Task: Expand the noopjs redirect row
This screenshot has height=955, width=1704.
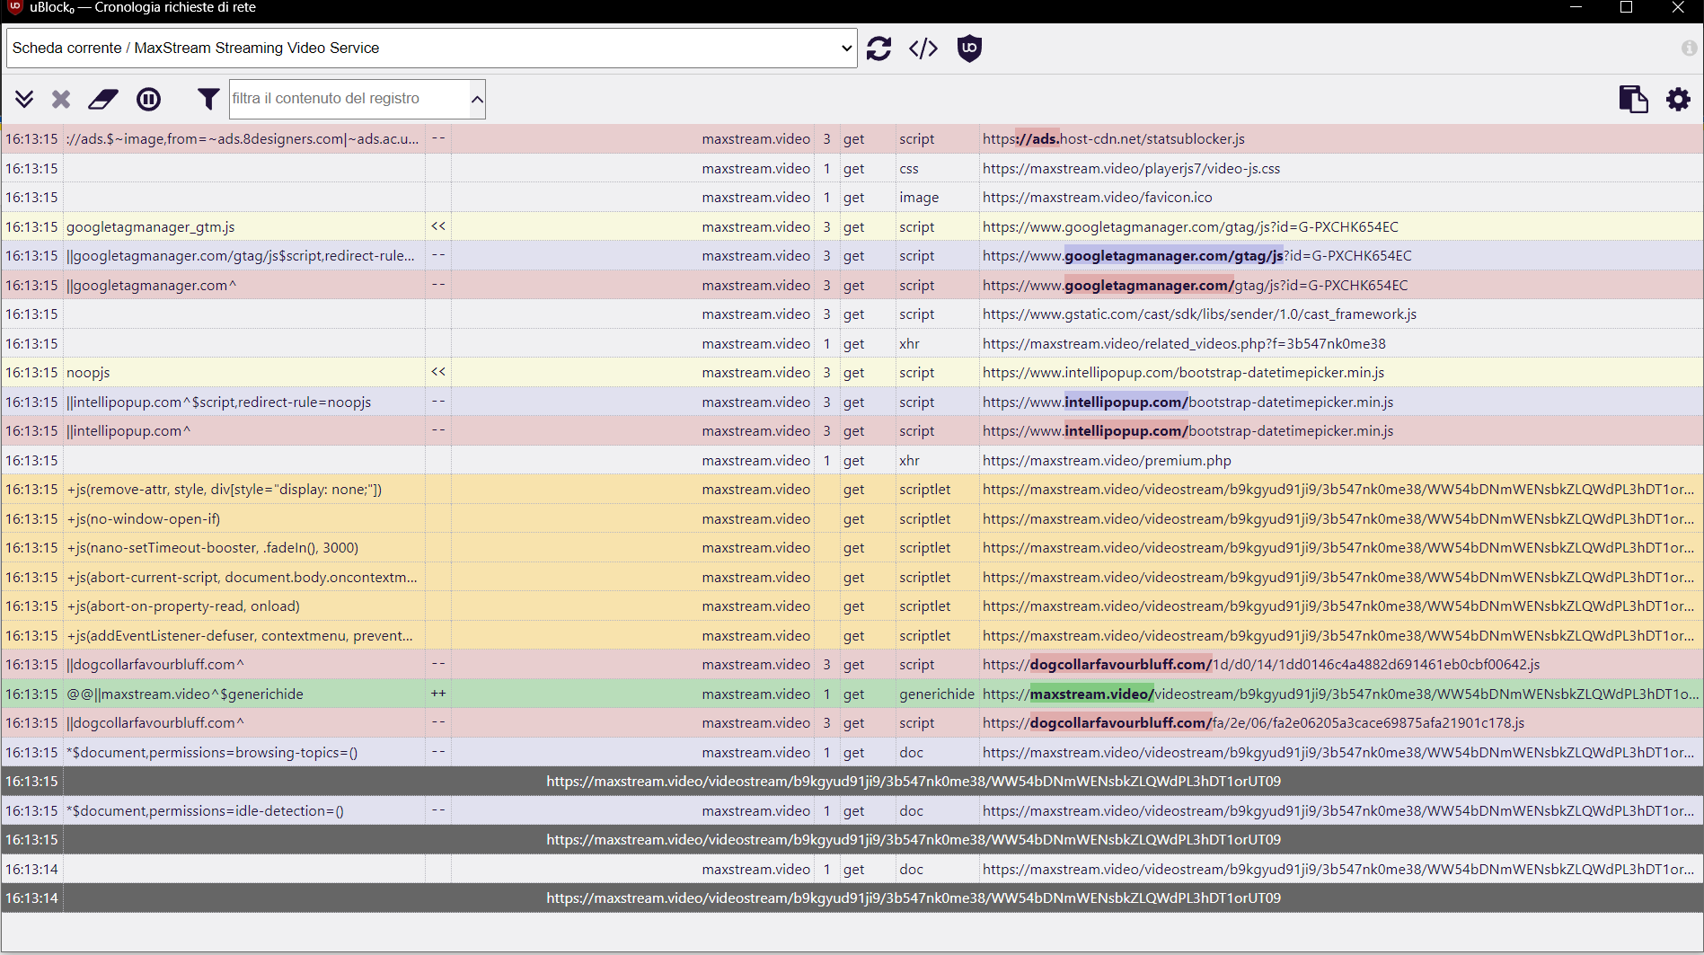Action: click(437, 371)
